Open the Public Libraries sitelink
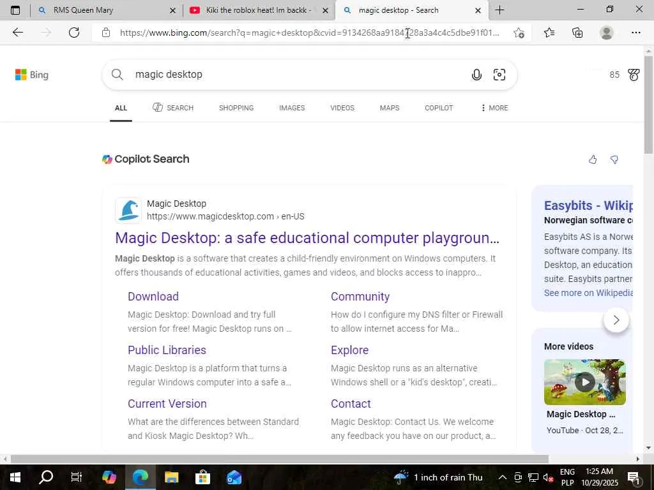The image size is (654, 490). (167, 350)
